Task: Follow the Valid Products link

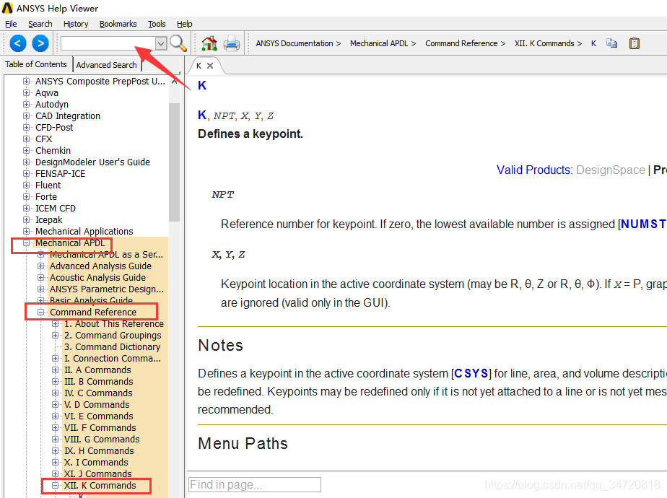Action: click(535, 170)
